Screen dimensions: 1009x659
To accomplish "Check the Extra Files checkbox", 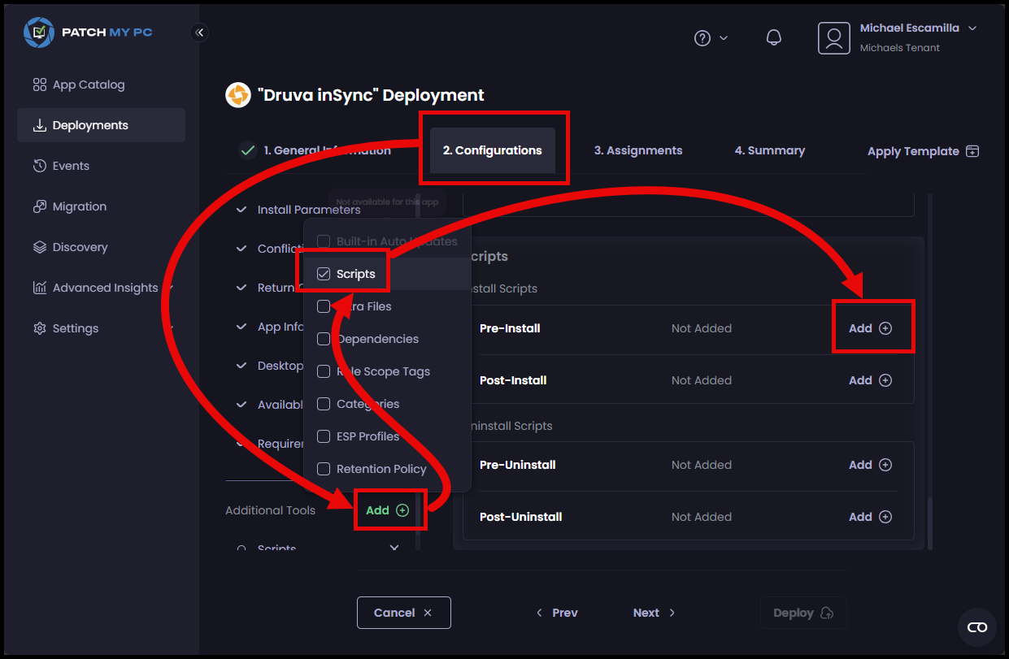I will [x=324, y=306].
